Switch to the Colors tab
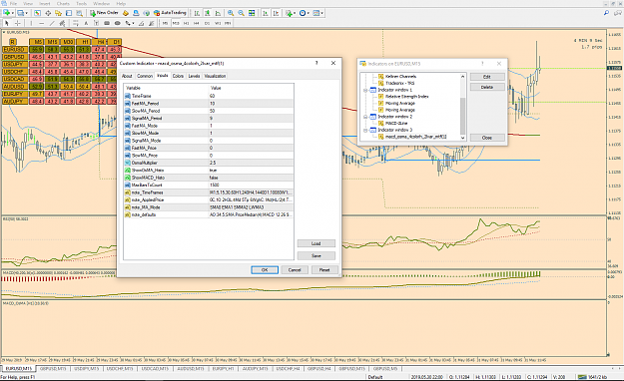 point(178,76)
